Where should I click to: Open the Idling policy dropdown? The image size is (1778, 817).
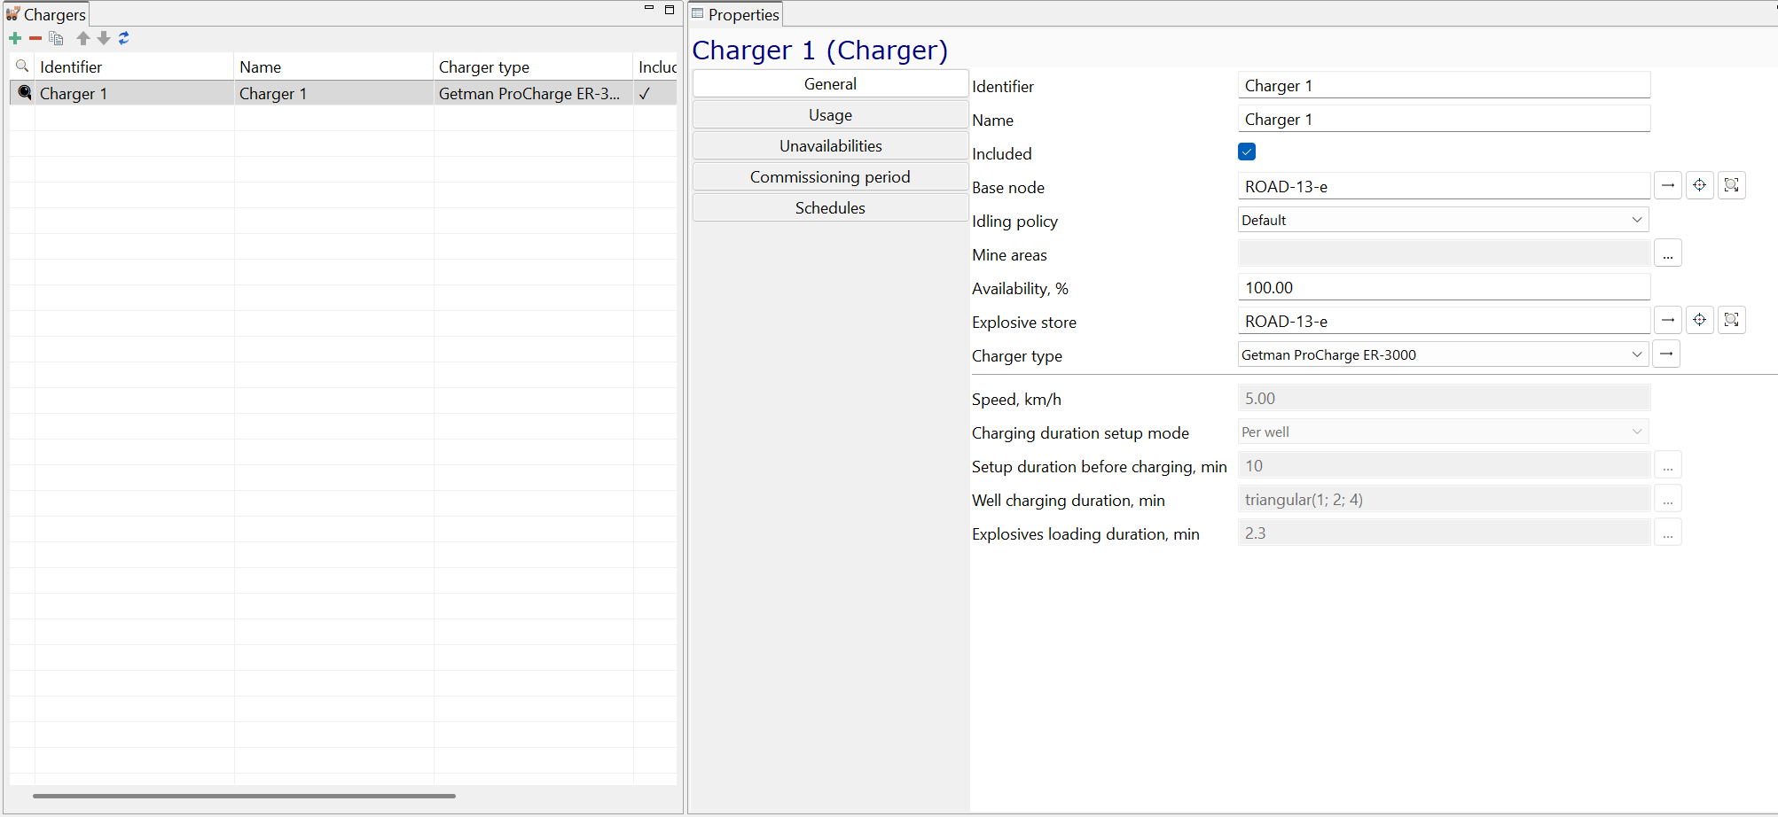[1443, 220]
